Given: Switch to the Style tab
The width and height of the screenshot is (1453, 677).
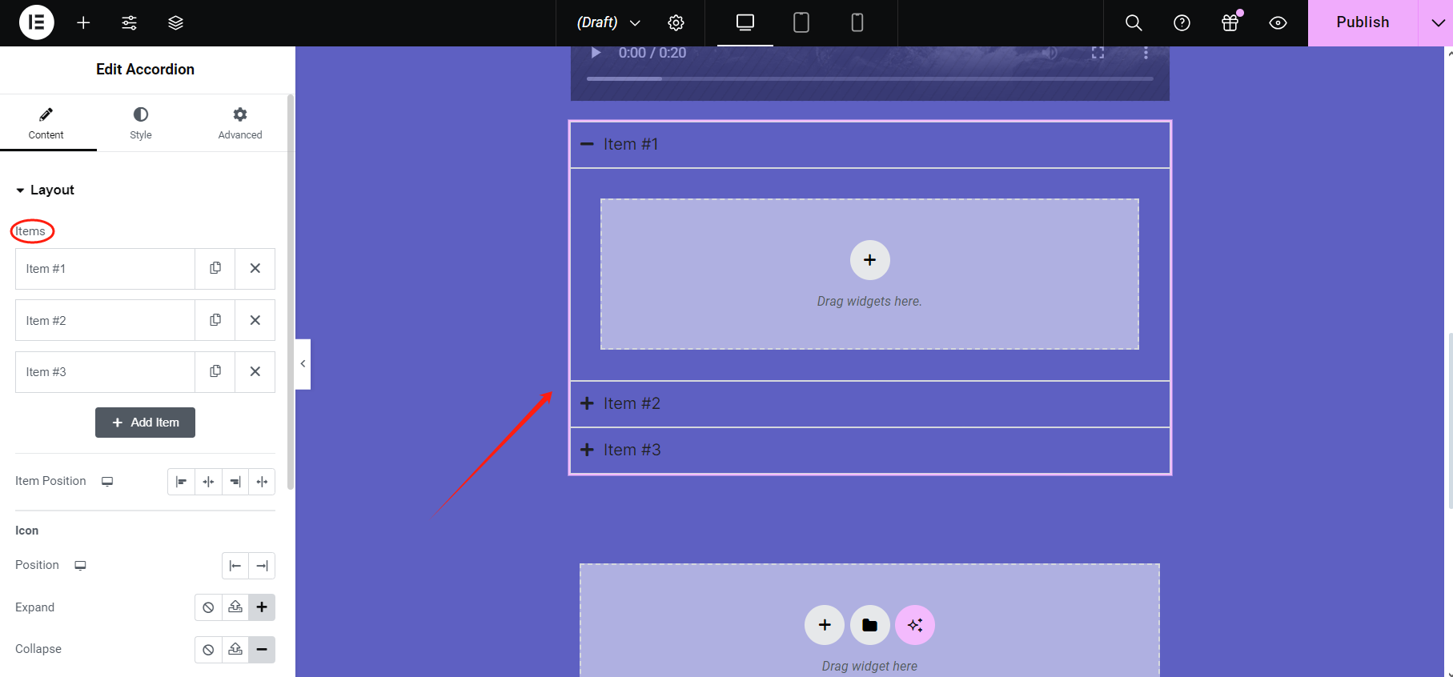Looking at the screenshot, I should [141, 122].
